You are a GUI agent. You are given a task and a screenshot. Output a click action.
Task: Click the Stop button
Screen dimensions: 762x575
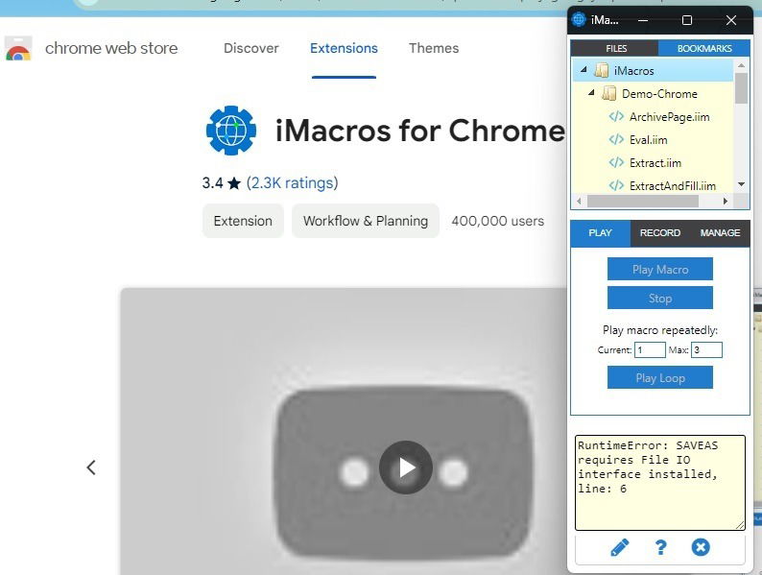(x=660, y=298)
